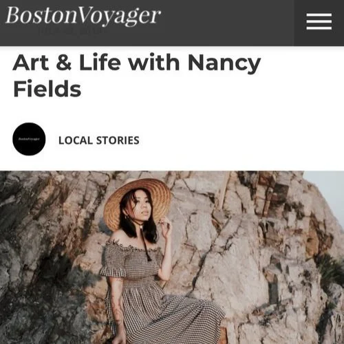Click the word Fields in the headline

click(47, 89)
